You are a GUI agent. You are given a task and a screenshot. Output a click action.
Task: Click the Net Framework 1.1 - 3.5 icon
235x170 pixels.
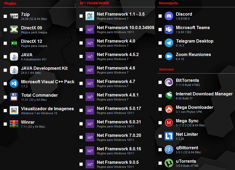[90, 16]
